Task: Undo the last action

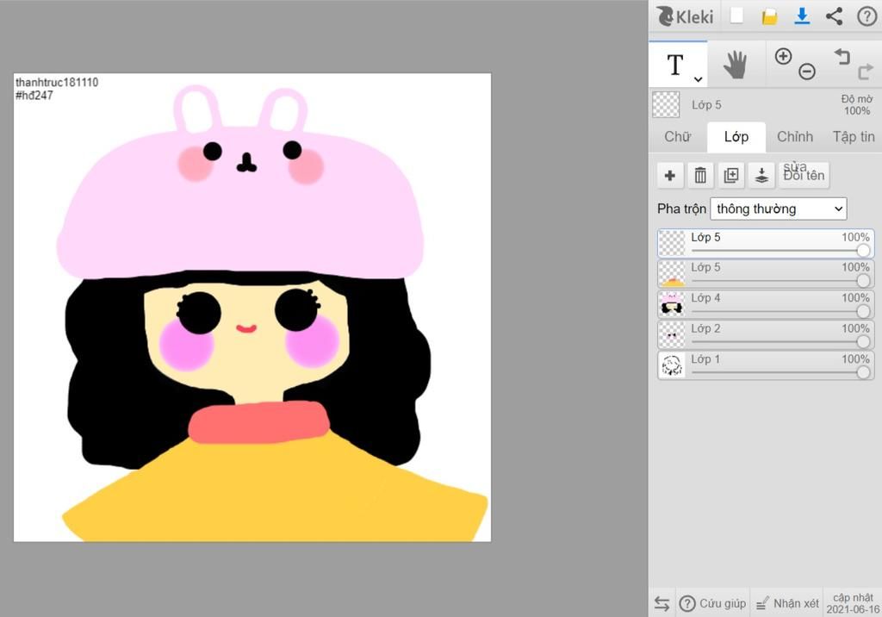Action: (x=842, y=56)
